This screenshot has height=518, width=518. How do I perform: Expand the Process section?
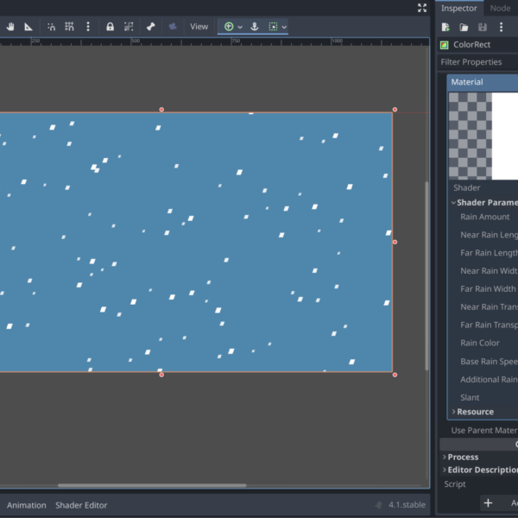click(x=461, y=458)
